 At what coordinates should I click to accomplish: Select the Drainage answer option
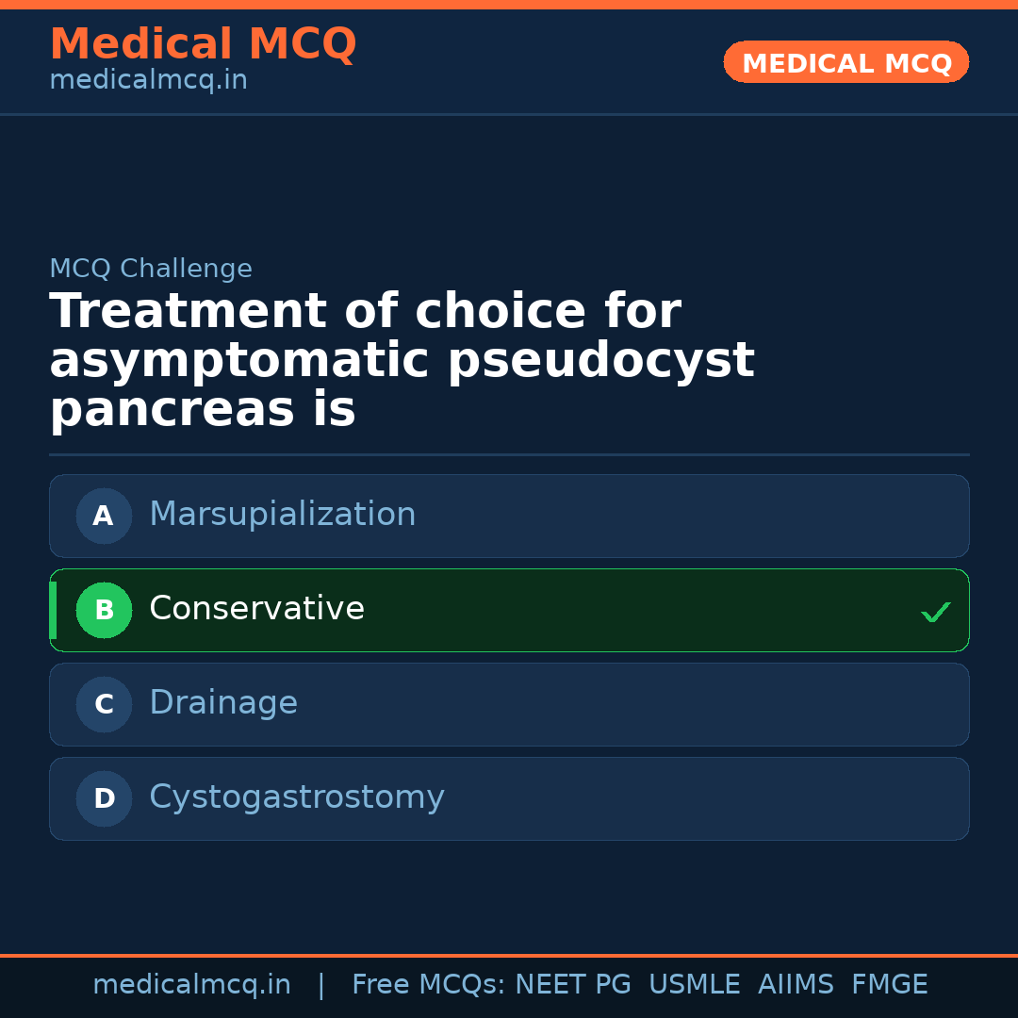pyautogui.click(x=509, y=704)
